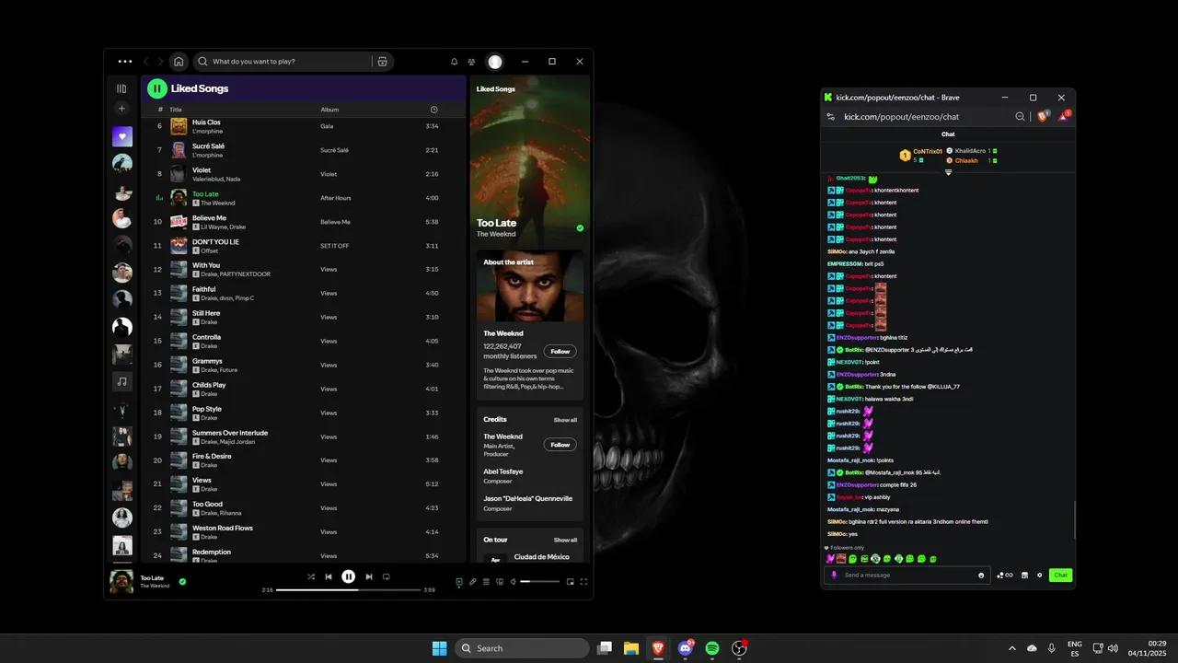Toggle the liked checkmark next to Too Late in side panel
Image resolution: width=1178 pixels, height=663 pixels.
[580, 227]
